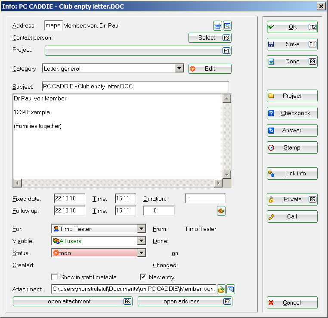Enable Show in staff timetable checkbox
Screen dimensions: 328x318
pos(55,277)
